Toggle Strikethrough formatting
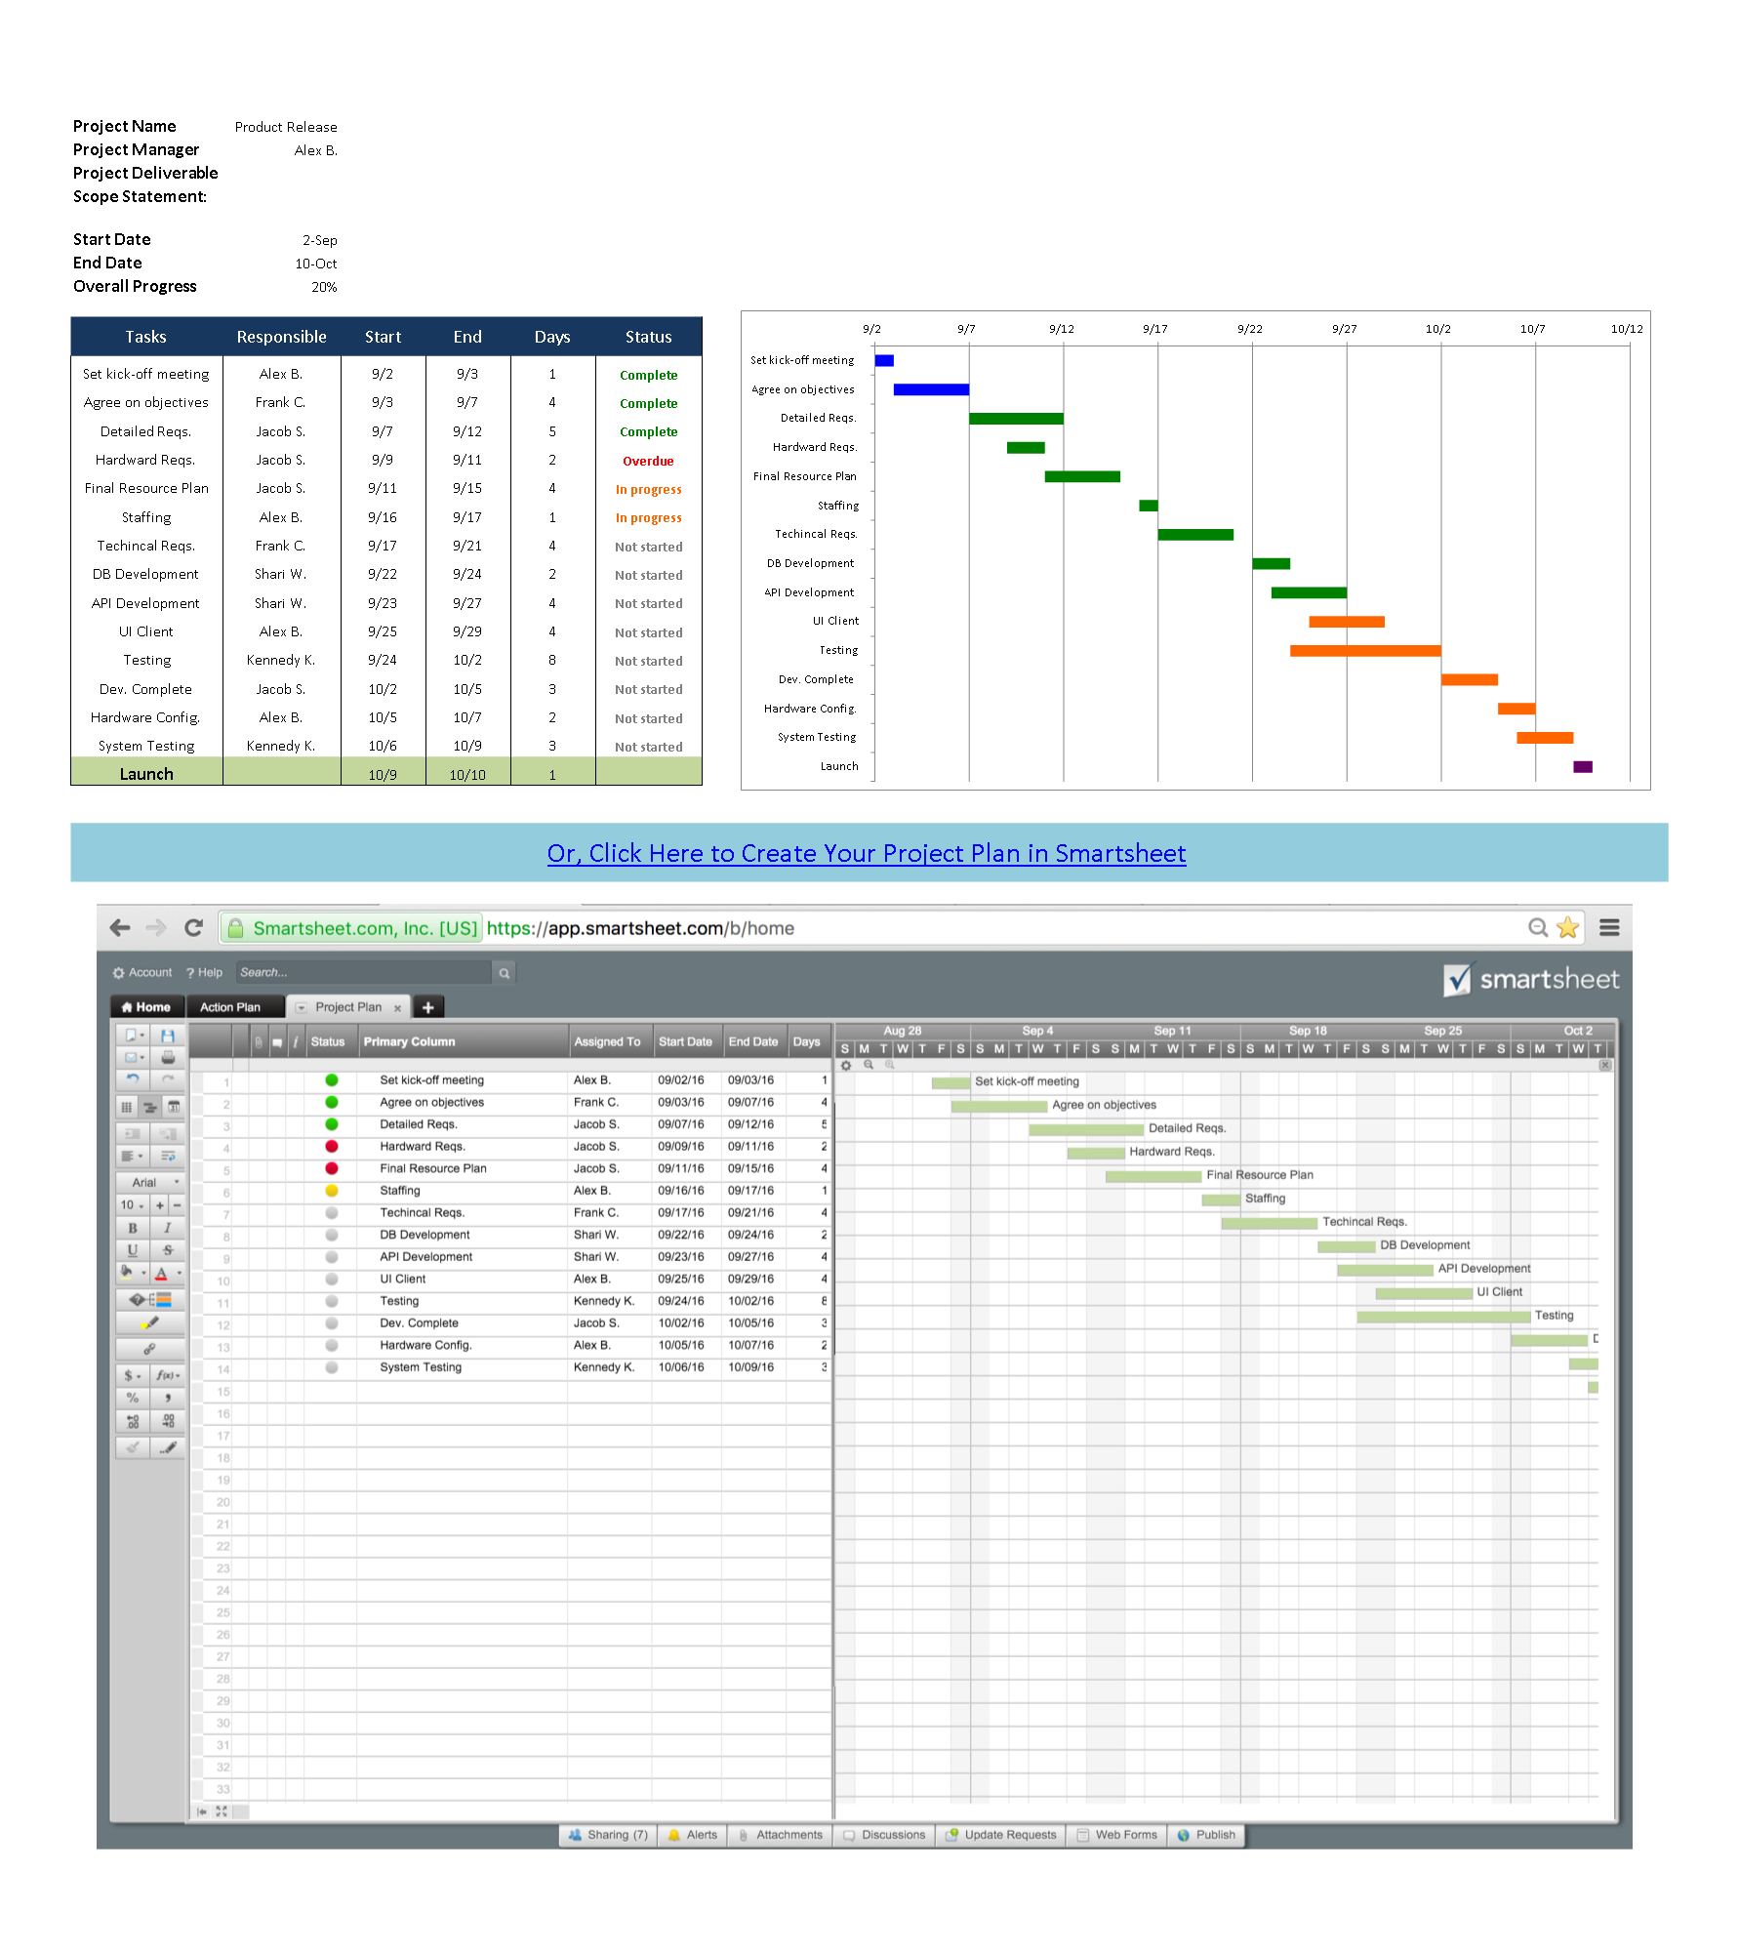The height and width of the screenshot is (1952, 1739). [167, 1250]
